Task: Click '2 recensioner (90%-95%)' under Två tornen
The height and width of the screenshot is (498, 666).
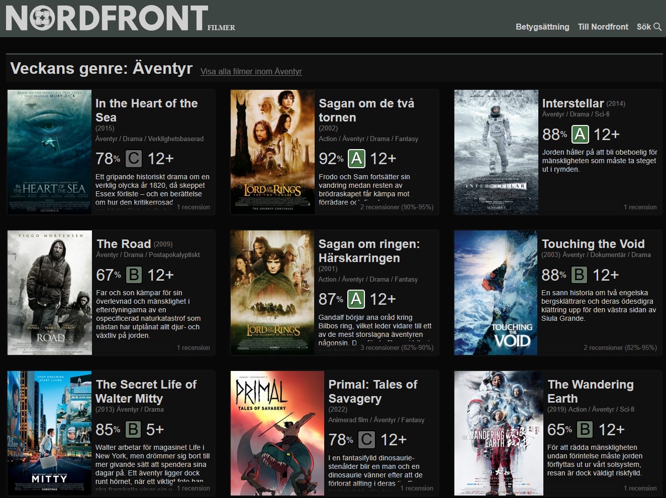Action: point(397,207)
